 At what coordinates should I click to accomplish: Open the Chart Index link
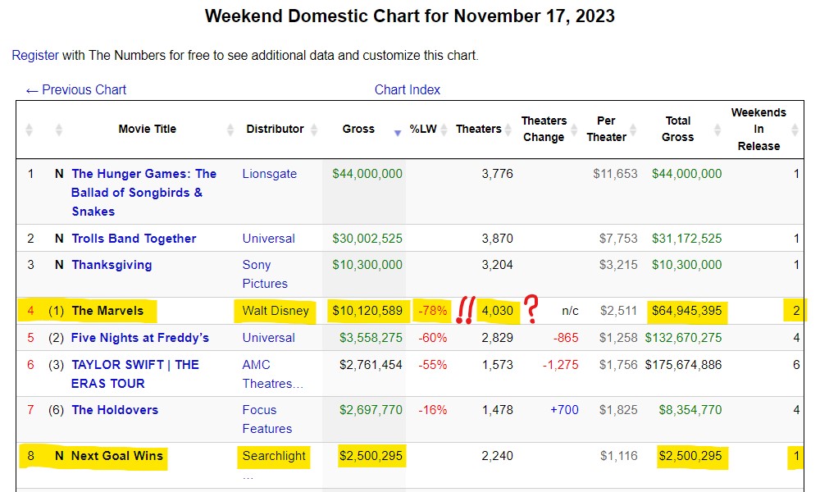tap(408, 90)
